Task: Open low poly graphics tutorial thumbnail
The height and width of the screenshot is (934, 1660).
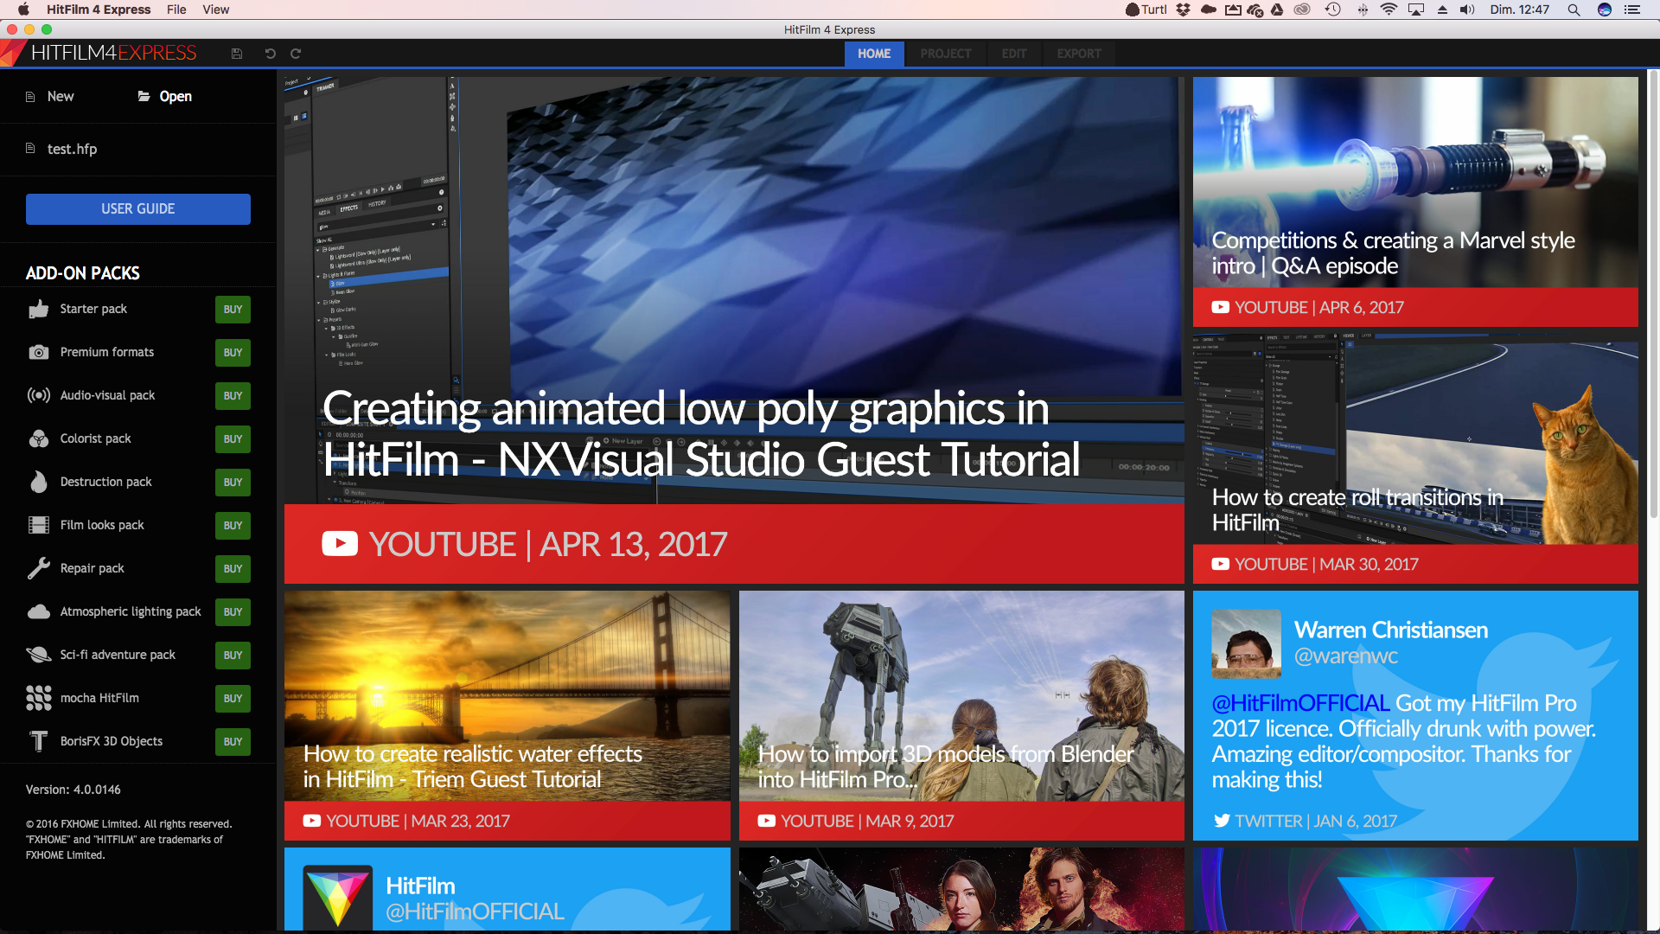Action: click(734, 329)
